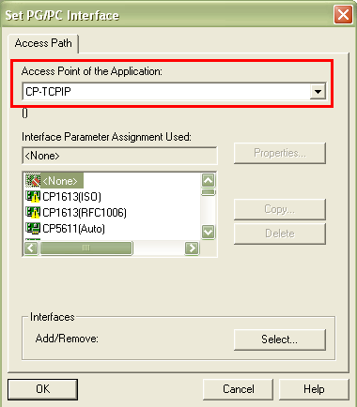The height and width of the screenshot is (407, 357).
Task: Select the CP5611(Auto) list entry text
Action: (x=73, y=229)
